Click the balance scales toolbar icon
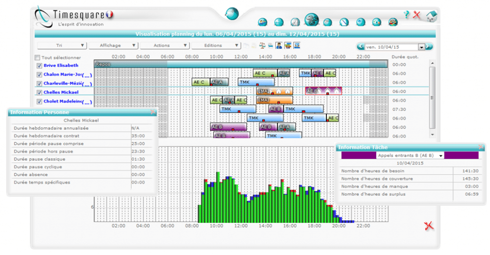Viewport: 490px width, 255px height. coord(262,46)
